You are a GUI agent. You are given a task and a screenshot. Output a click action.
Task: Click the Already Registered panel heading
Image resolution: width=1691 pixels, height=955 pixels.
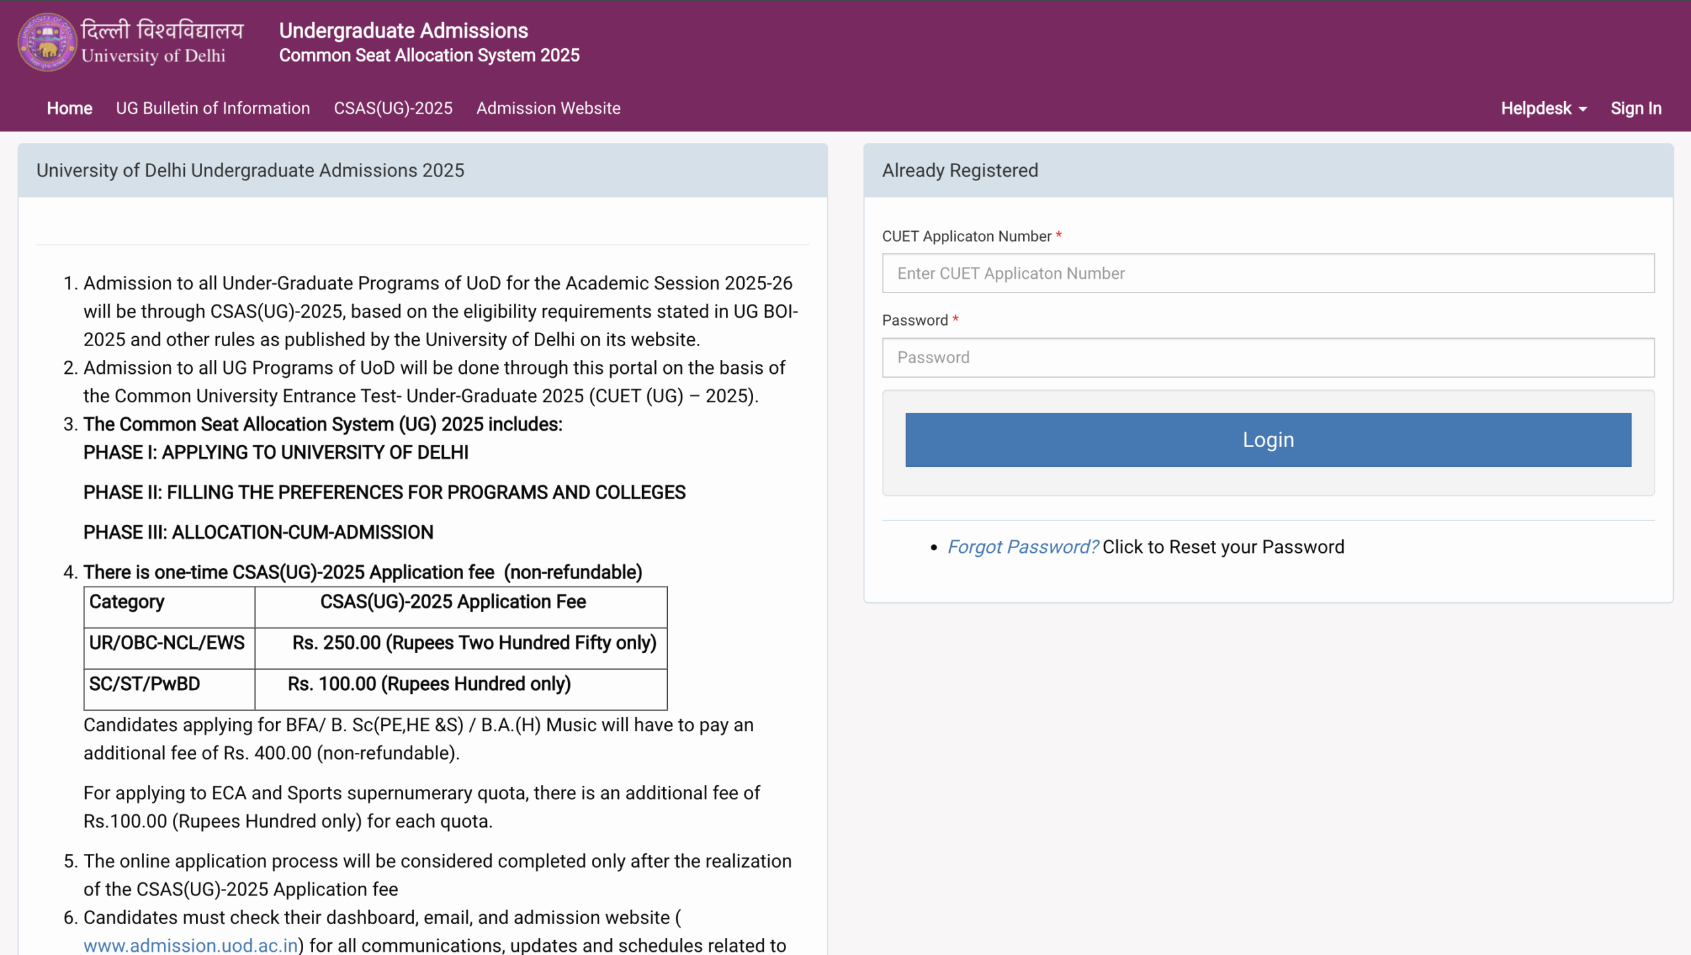tap(960, 170)
